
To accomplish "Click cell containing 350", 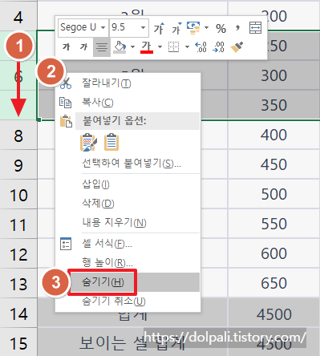I will (274, 105).
